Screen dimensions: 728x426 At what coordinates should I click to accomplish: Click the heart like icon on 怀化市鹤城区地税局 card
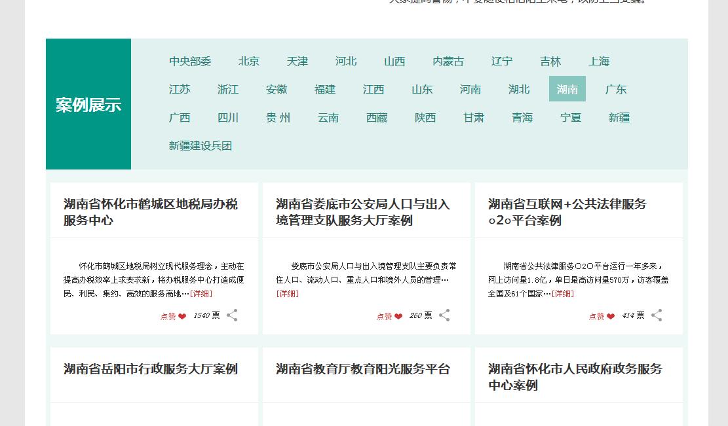pos(182,317)
